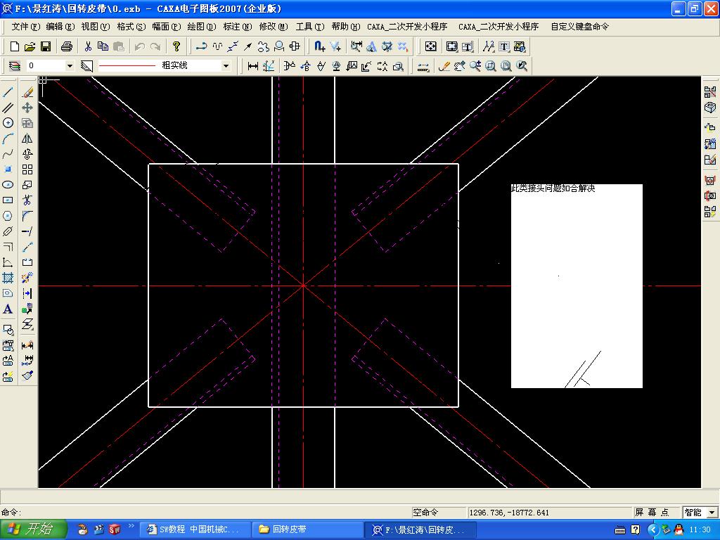Select the Fillet/transition tool
Image resolution: width=720 pixels, height=540 pixels.
click(27, 216)
